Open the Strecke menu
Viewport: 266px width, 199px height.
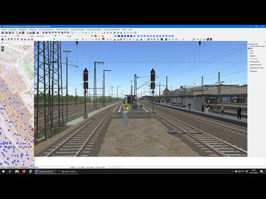pos(4,29)
